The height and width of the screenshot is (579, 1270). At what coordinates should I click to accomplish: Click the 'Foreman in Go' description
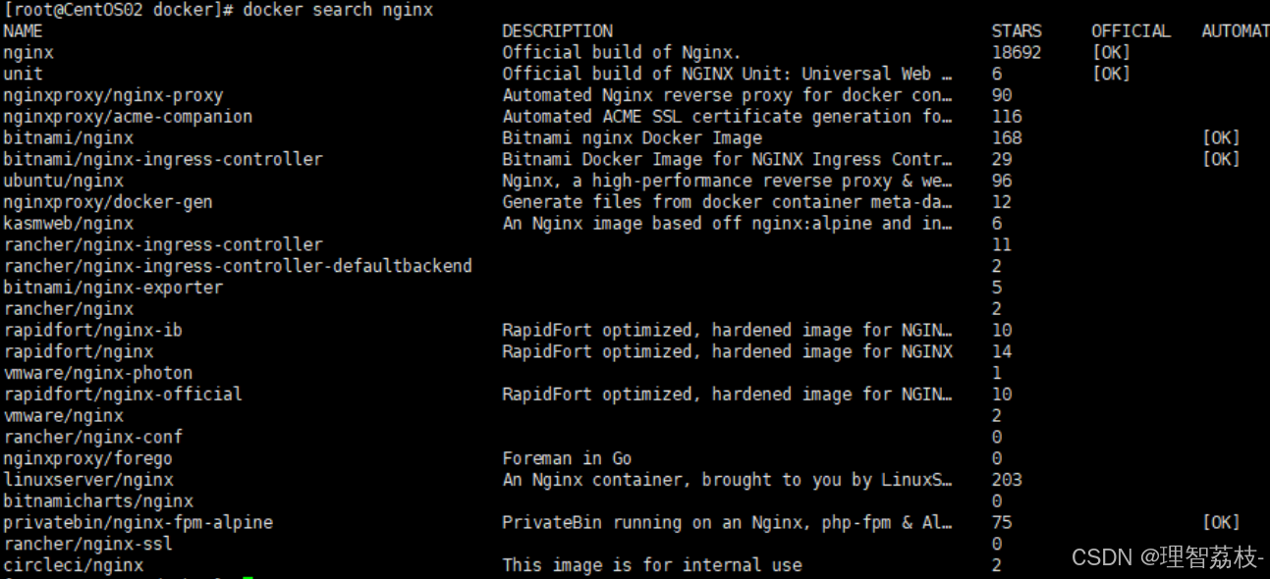click(567, 458)
